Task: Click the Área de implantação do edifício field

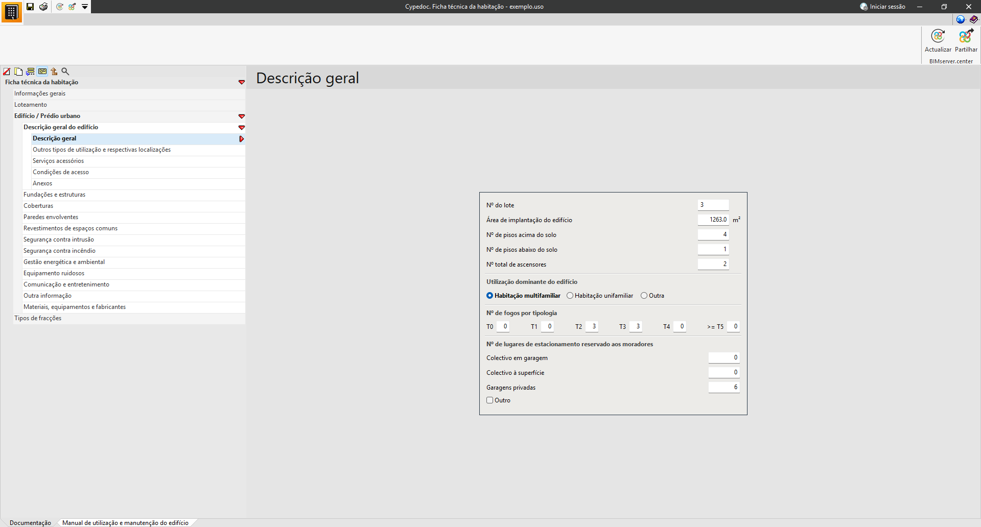Action: pyautogui.click(x=713, y=220)
